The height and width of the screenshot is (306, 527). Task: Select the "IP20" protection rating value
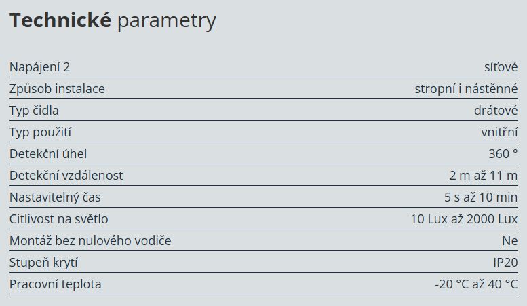505,262
